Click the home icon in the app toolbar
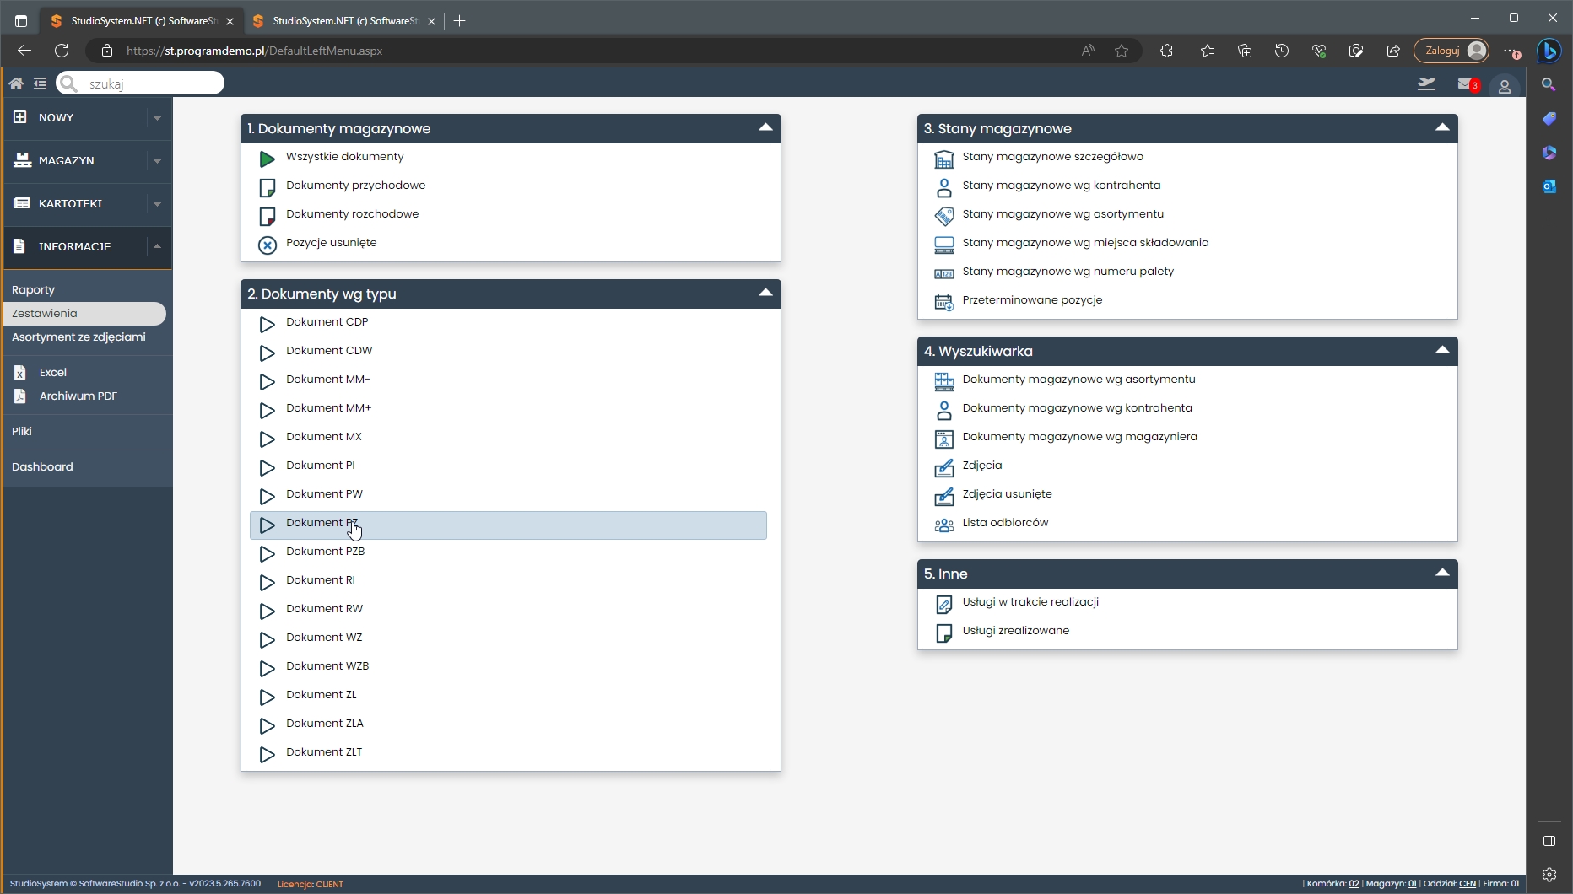Image resolution: width=1573 pixels, height=894 pixels. [16, 83]
